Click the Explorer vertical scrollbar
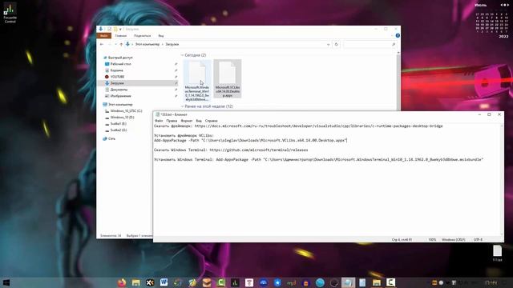 398,82
